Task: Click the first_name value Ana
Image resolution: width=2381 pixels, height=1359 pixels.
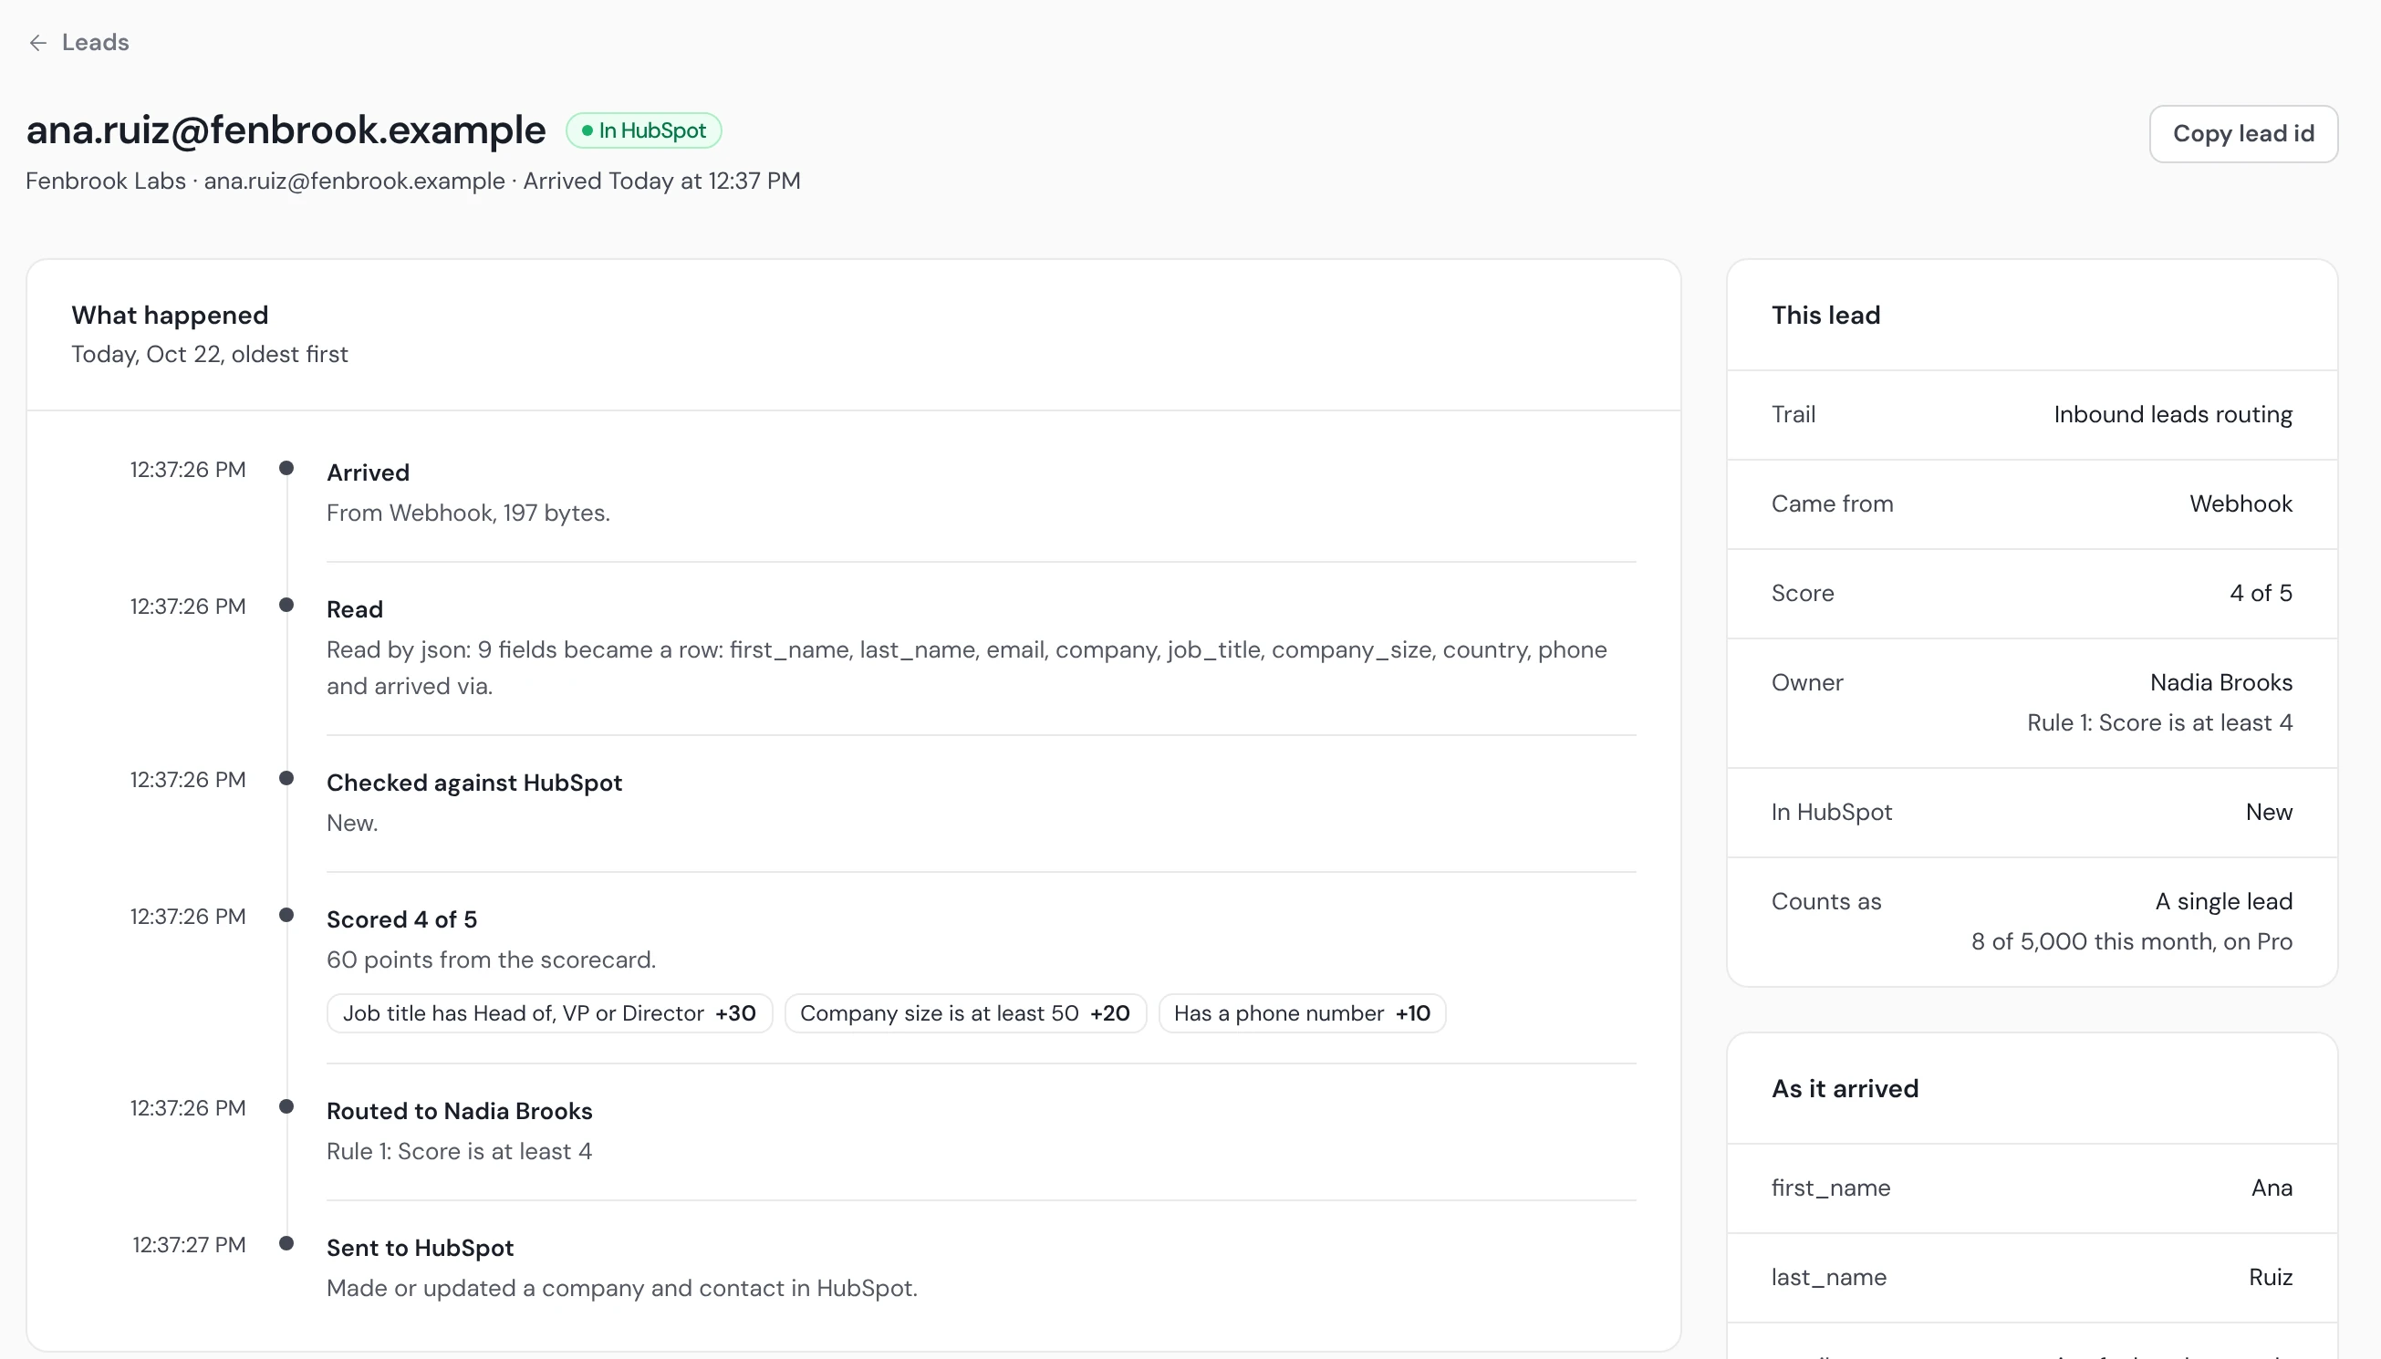Action: 2272,1188
